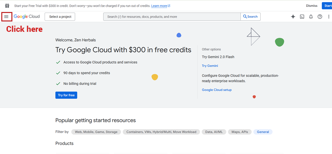Click Try for free button
This screenshot has width=332, height=154.
tap(66, 95)
